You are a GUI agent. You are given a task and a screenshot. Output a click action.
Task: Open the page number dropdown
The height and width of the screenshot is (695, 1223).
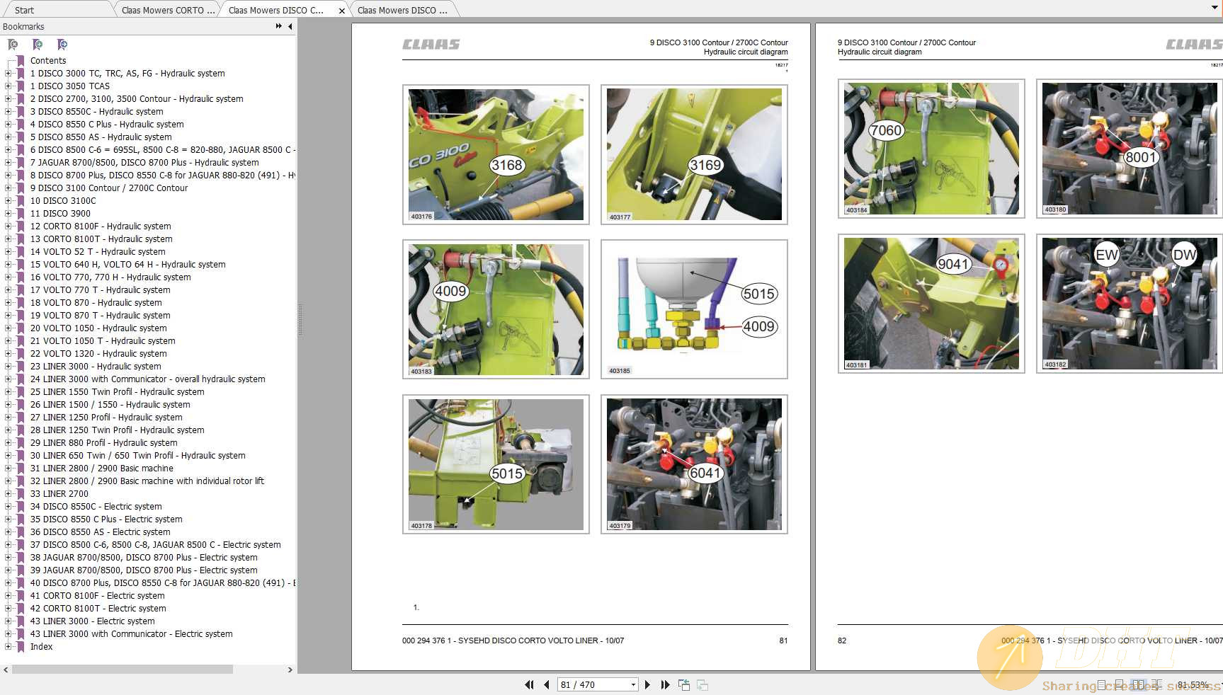633,684
